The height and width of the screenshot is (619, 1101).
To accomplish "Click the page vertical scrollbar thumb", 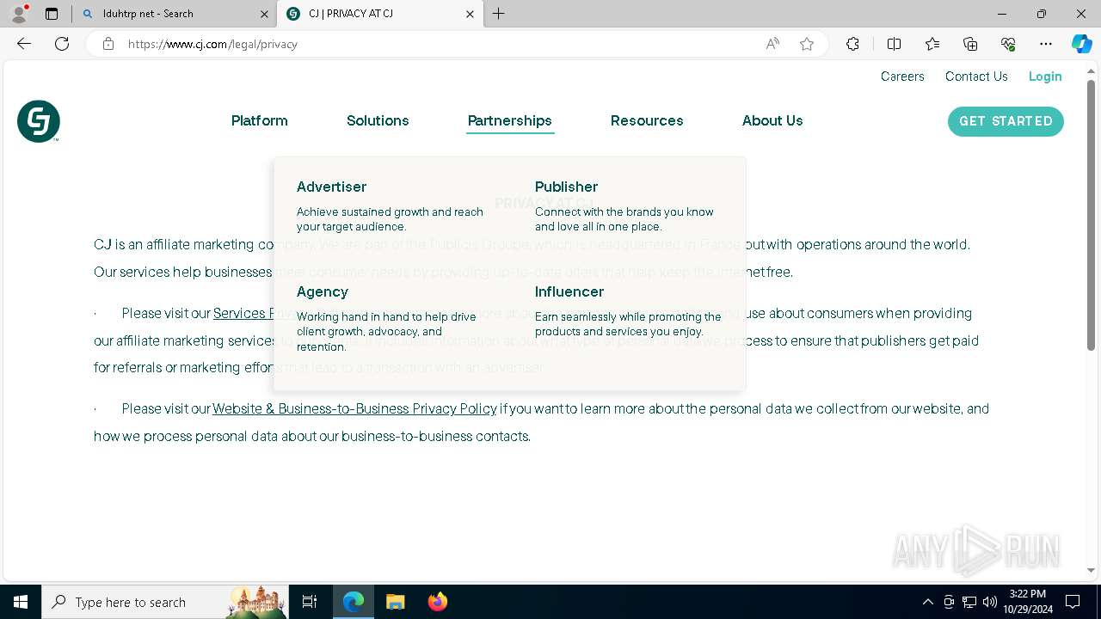I will (x=1092, y=215).
